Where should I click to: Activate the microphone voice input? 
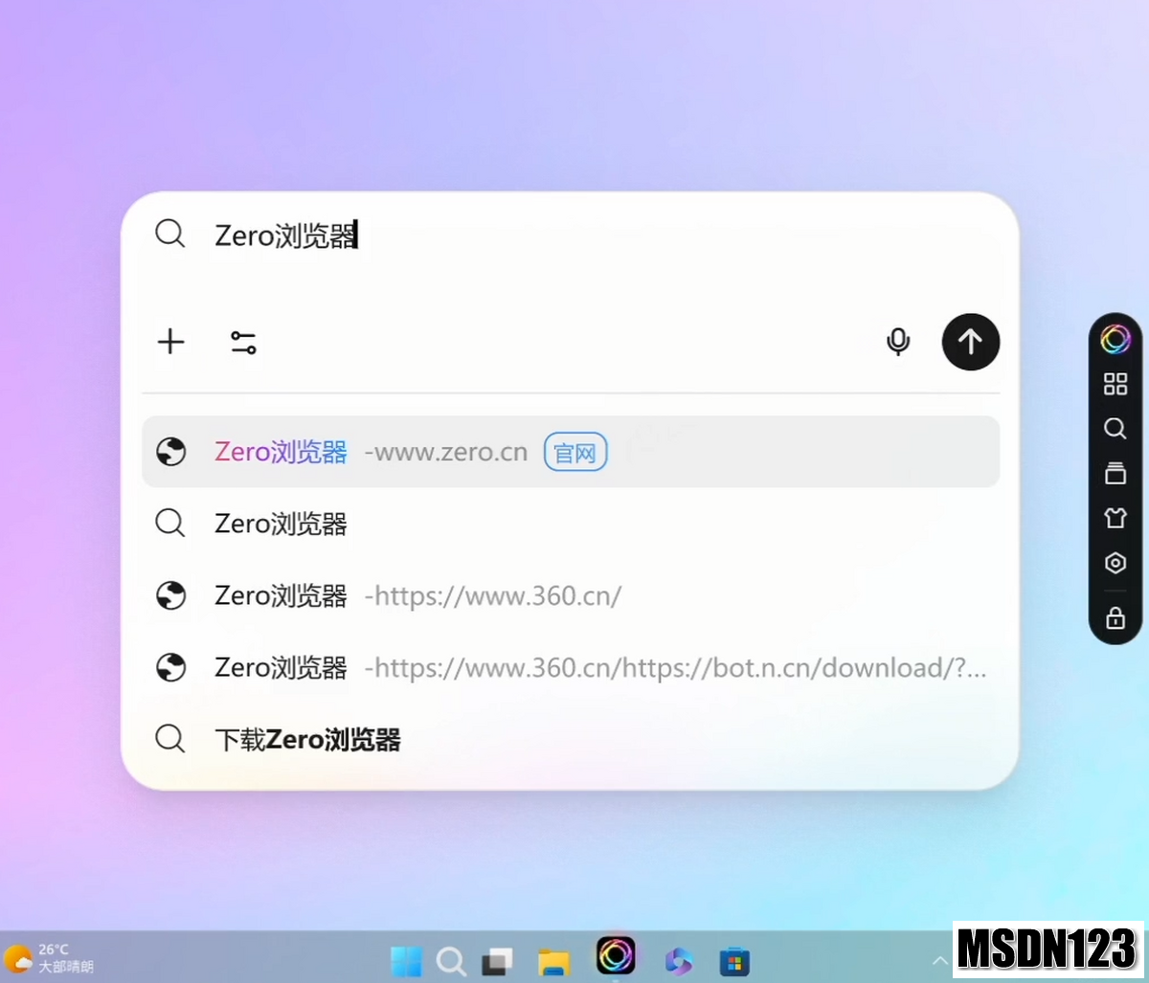(898, 342)
